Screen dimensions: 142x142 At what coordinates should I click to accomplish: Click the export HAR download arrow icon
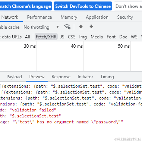[91, 27]
